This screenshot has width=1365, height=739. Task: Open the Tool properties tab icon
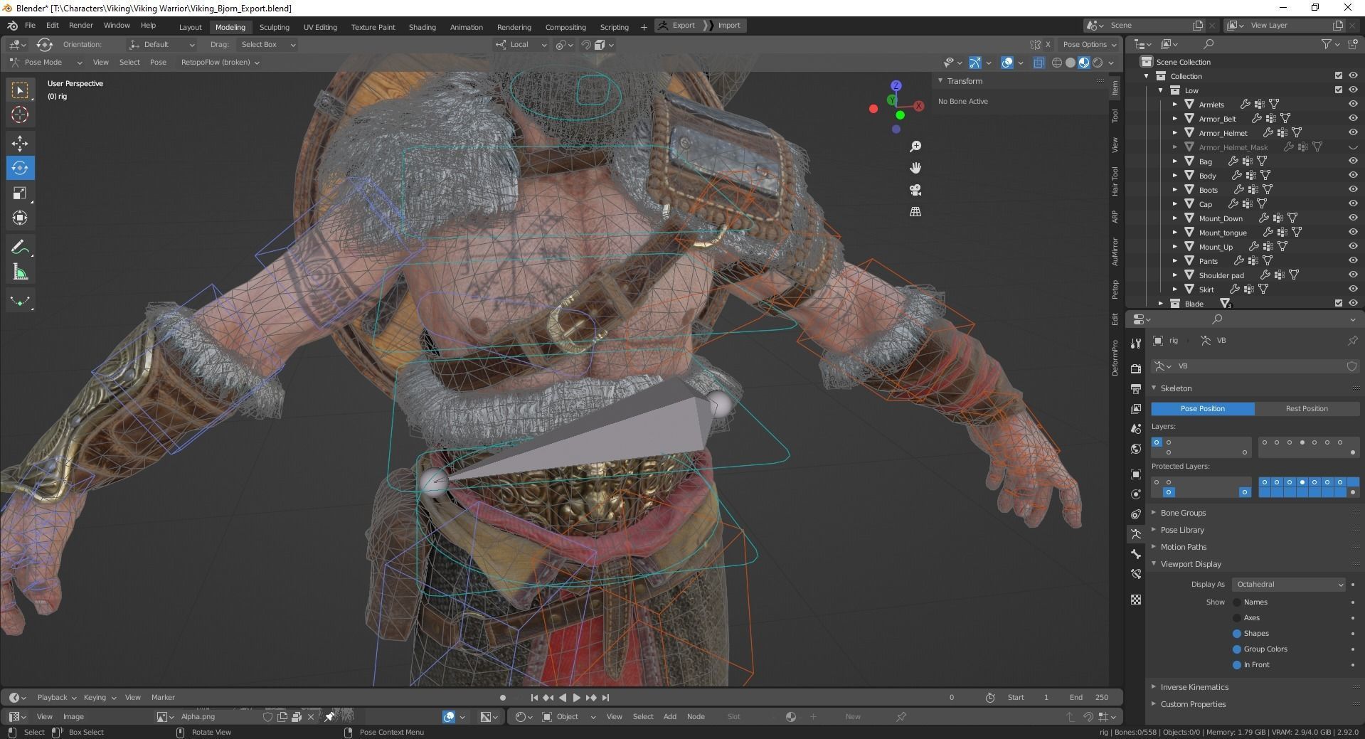coord(1136,344)
